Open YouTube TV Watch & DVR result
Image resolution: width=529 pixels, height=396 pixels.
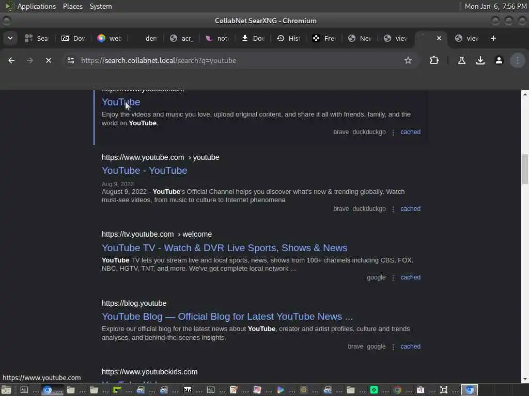click(x=224, y=248)
